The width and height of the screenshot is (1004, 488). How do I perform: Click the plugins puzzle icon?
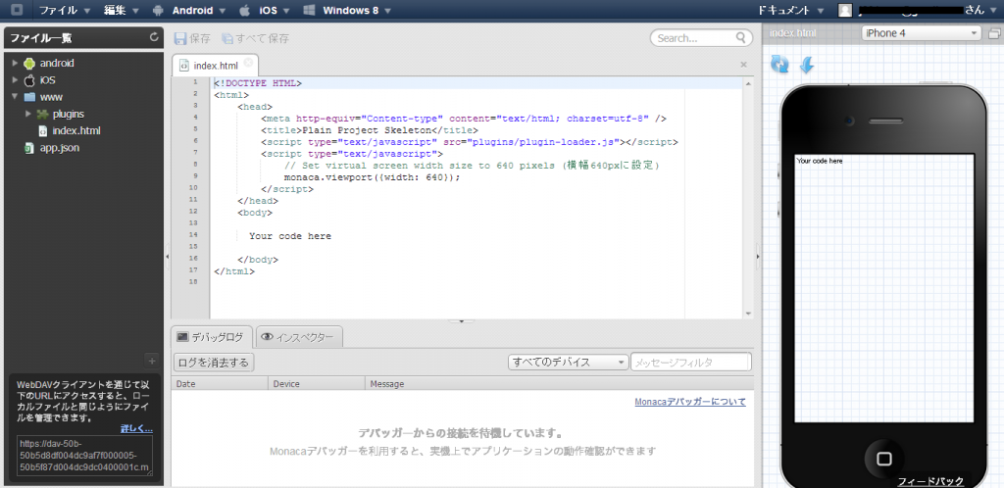(42, 114)
